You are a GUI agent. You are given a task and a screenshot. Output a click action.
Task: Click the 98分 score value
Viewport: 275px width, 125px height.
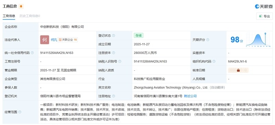click(236, 40)
